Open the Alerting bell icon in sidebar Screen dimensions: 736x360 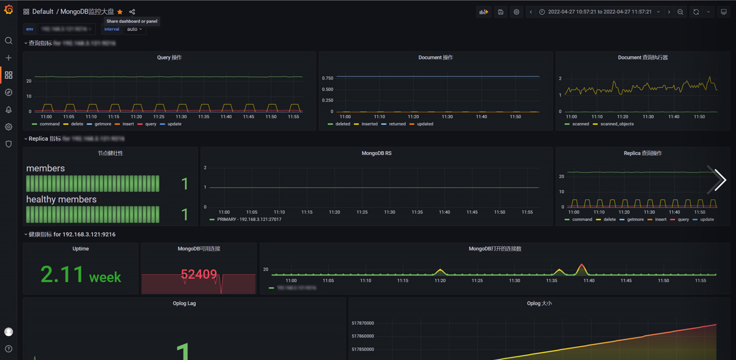click(x=8, y=110)
